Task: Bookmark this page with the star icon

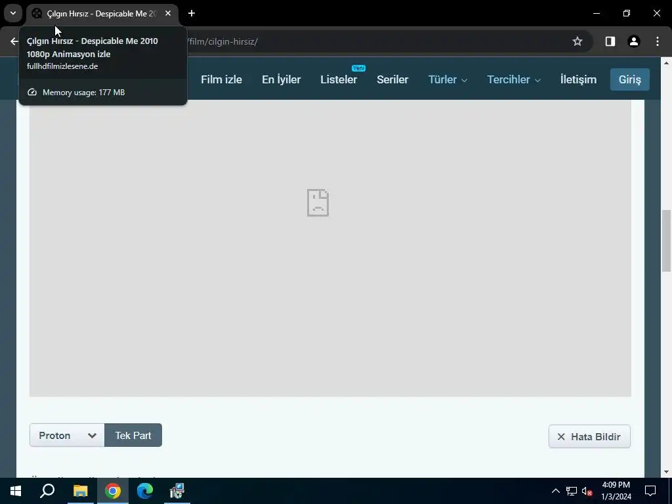Action: [577, 41]
